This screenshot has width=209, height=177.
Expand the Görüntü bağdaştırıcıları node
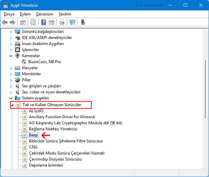coord(11,32)
